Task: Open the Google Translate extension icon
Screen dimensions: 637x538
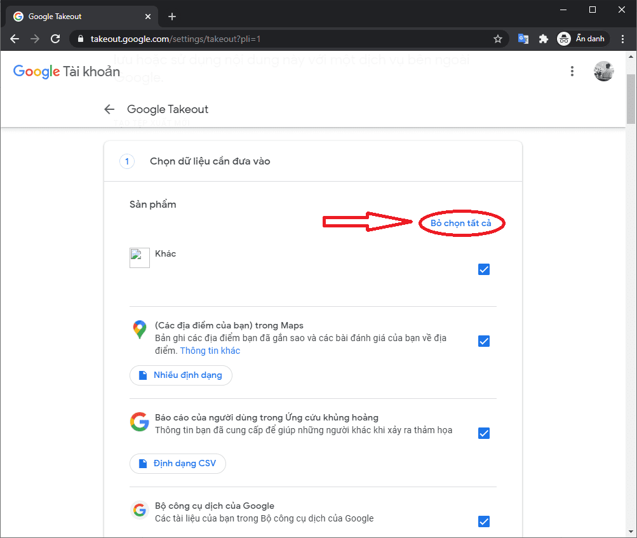Action: (x=523, y=39)
